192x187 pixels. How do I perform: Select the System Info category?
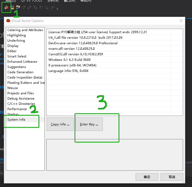25,120
